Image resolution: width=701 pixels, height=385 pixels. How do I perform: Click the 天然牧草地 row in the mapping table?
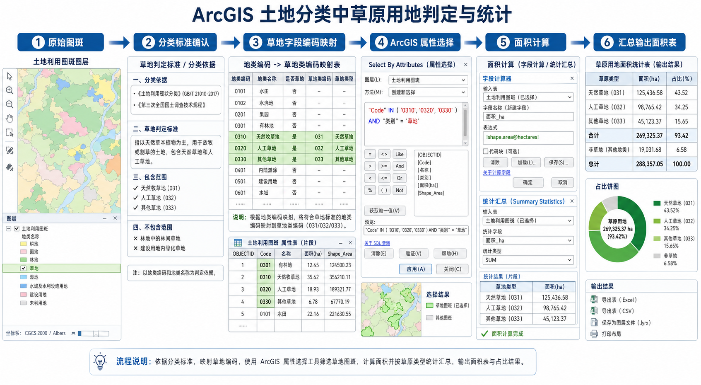click(x=292, y=137)
